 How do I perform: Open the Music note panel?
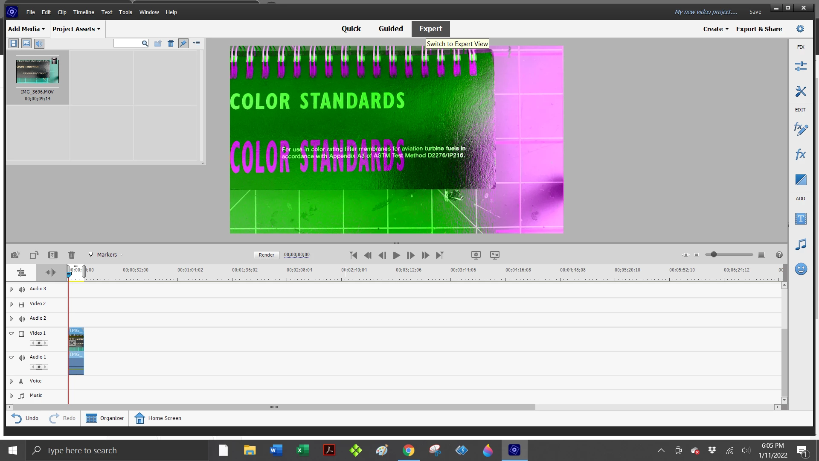click(801, 244)
